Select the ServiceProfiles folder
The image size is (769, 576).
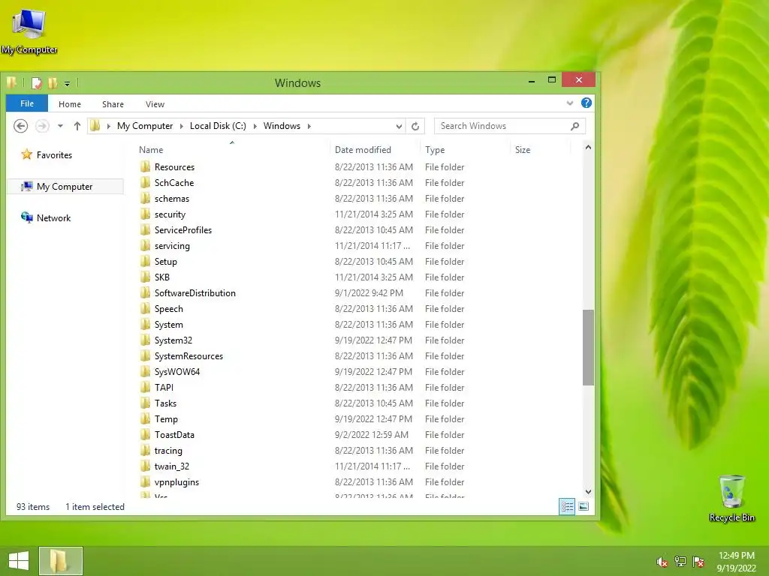coord(183,230)
